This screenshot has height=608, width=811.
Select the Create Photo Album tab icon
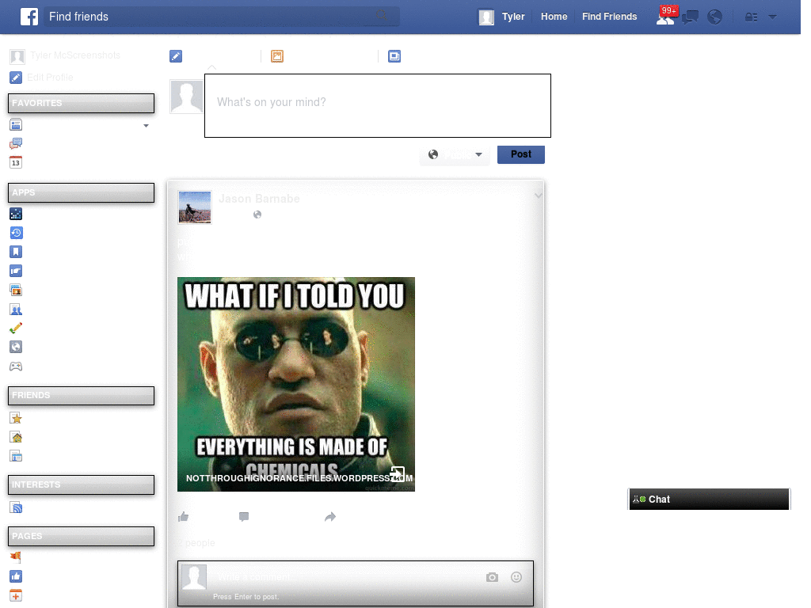394,56
